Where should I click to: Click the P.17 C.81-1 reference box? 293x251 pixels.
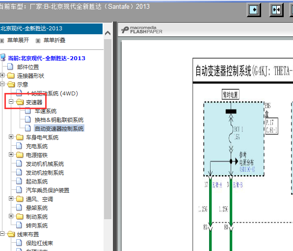click(272, 126)
